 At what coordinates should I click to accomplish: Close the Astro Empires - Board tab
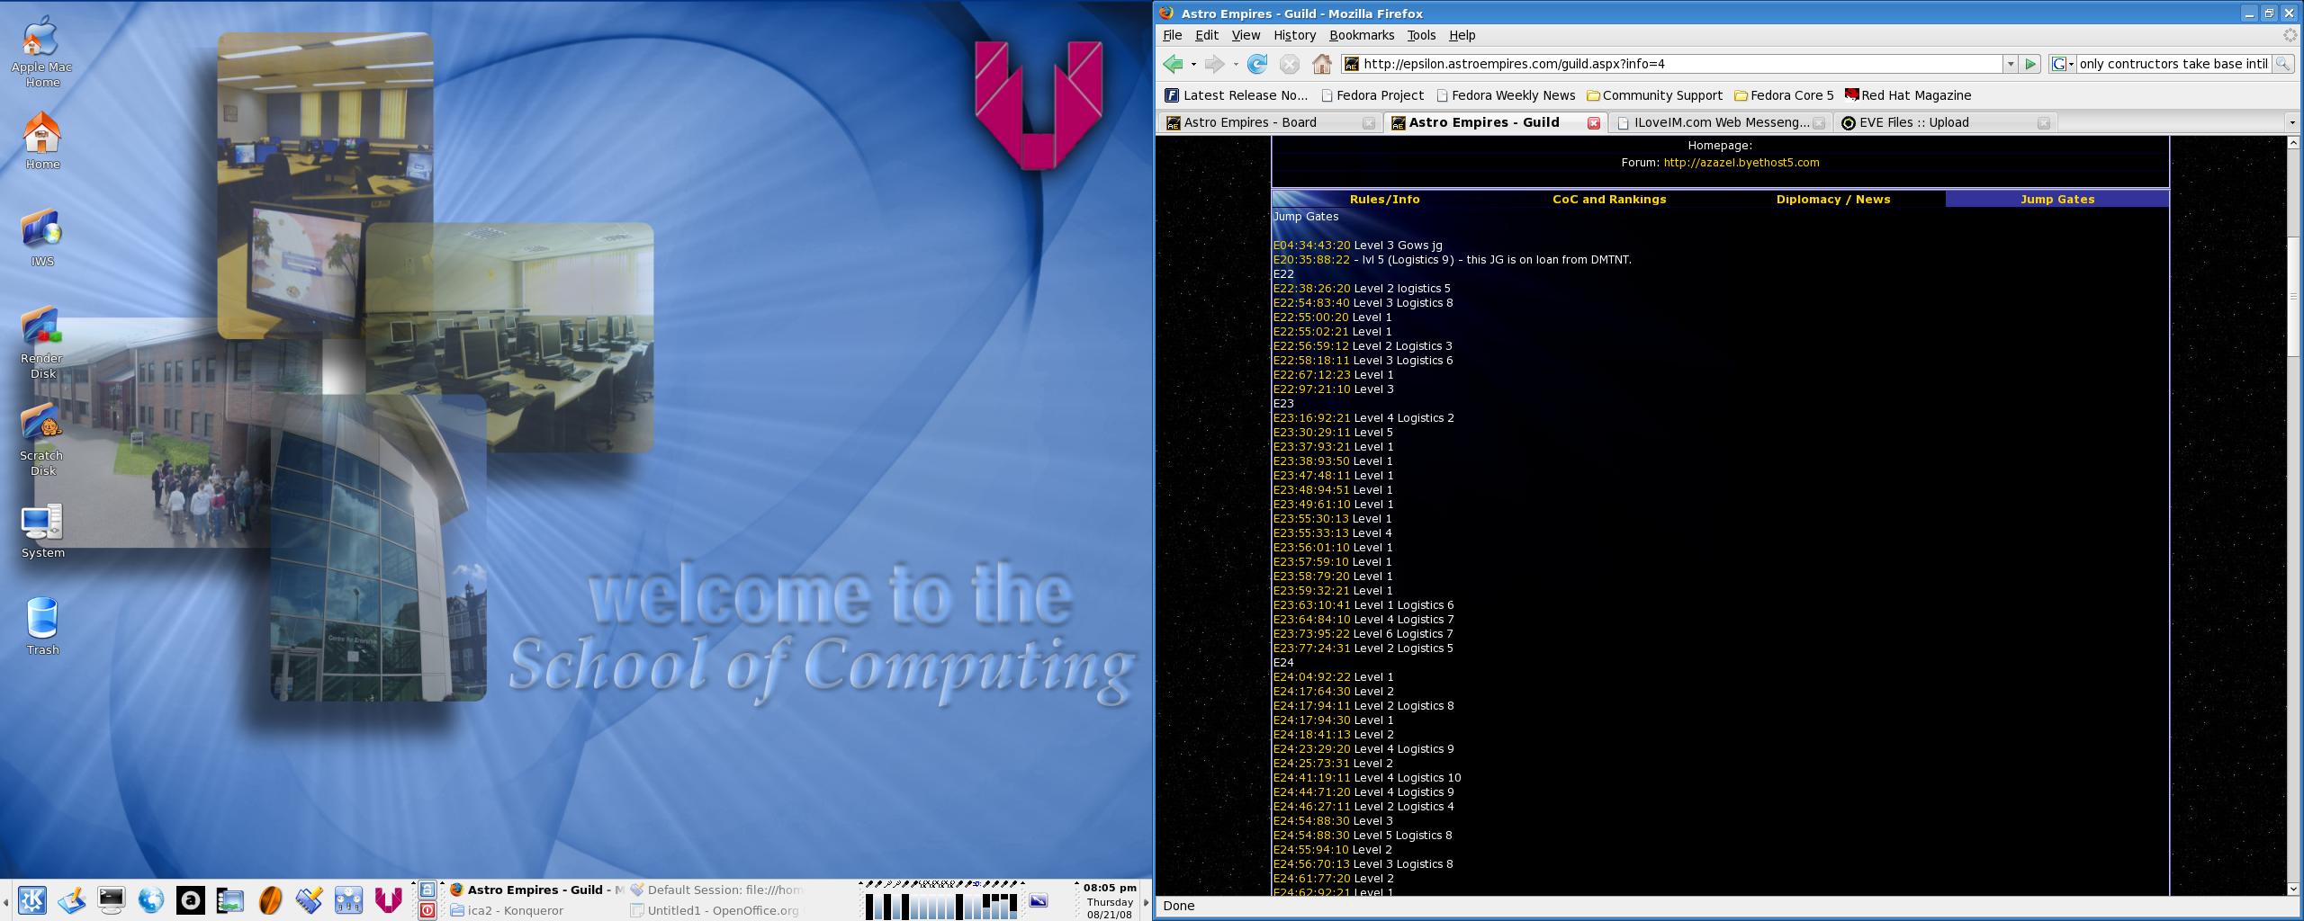[x=1369, y=123]
